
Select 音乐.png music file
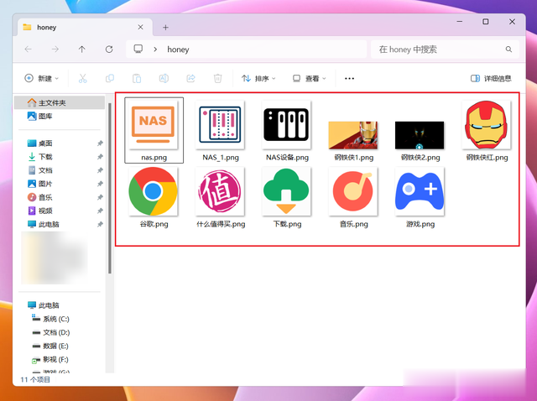pos(353,197)
